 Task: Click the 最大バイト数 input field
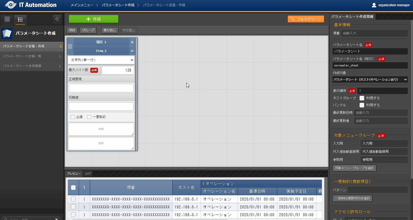click(118, 70)
